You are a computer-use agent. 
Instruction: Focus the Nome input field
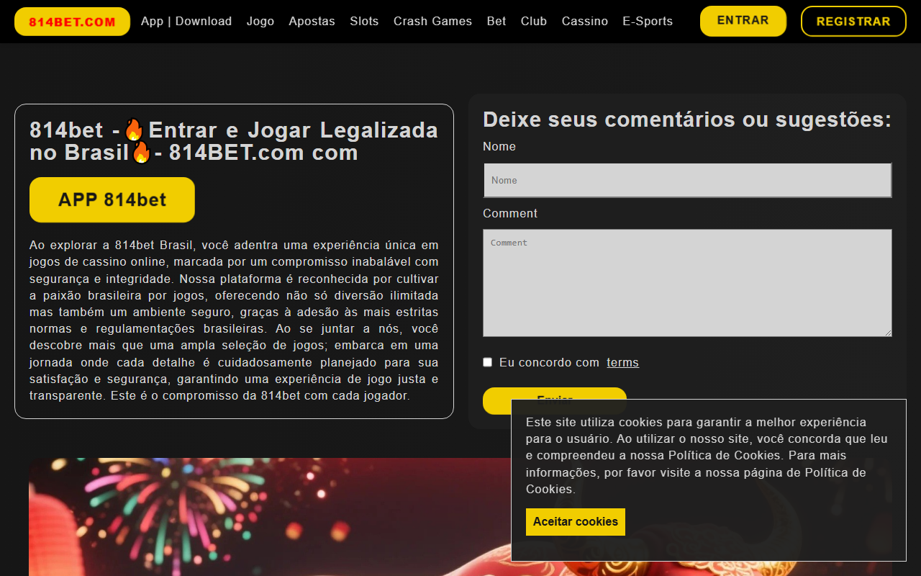687,180
